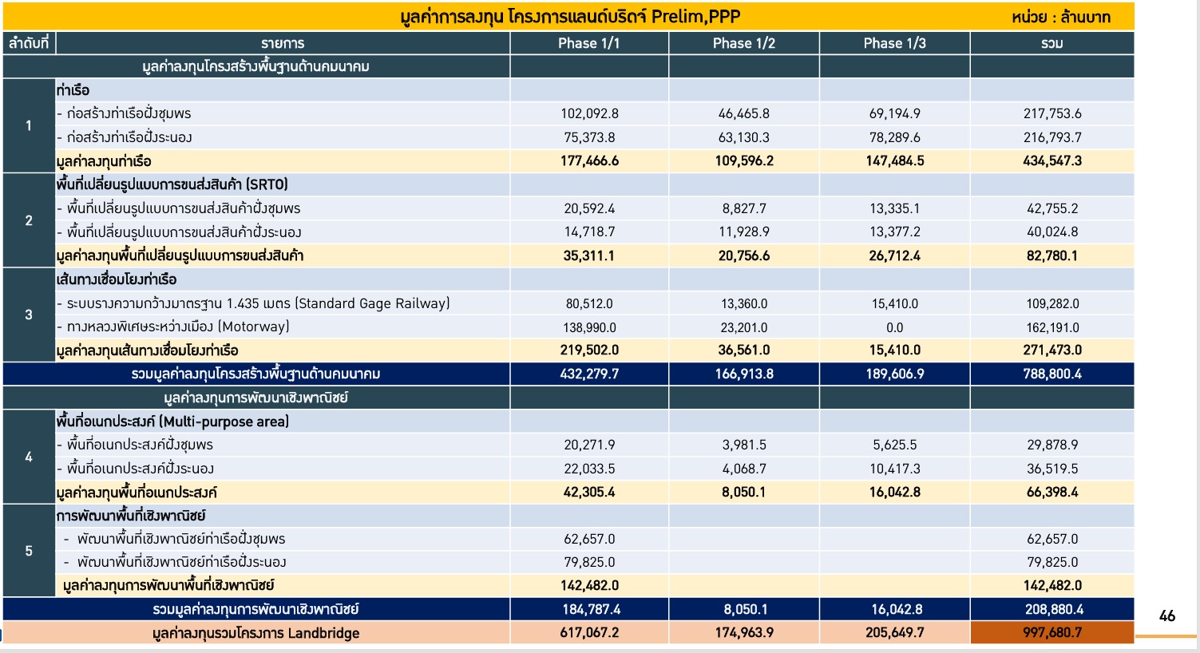Select the รวมมูลค่าลงทุนโครงสร้างพื้นฐานด้านคมนาคม total row label
This screenshot has width=1200, height=653.
(255, 374)
